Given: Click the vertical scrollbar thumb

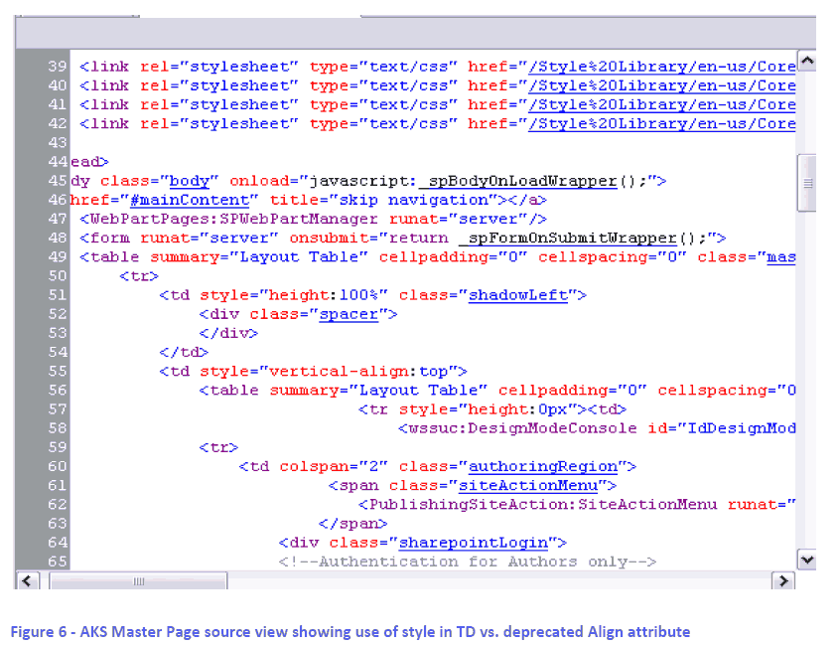Looking at the screenshot, I should pyautogui.click(x=806, y=183).
